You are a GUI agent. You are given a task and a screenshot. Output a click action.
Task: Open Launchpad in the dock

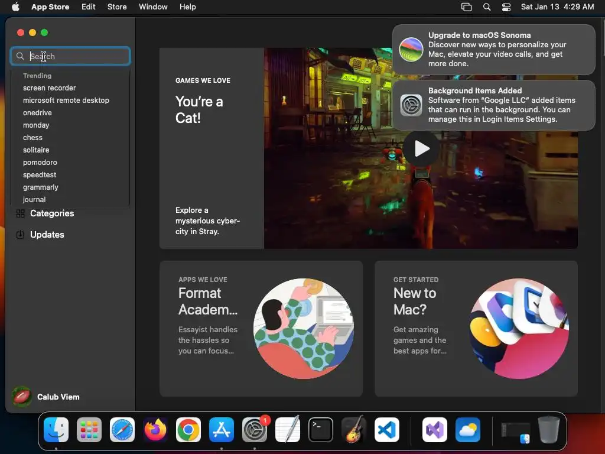click(x=89, y=430)
